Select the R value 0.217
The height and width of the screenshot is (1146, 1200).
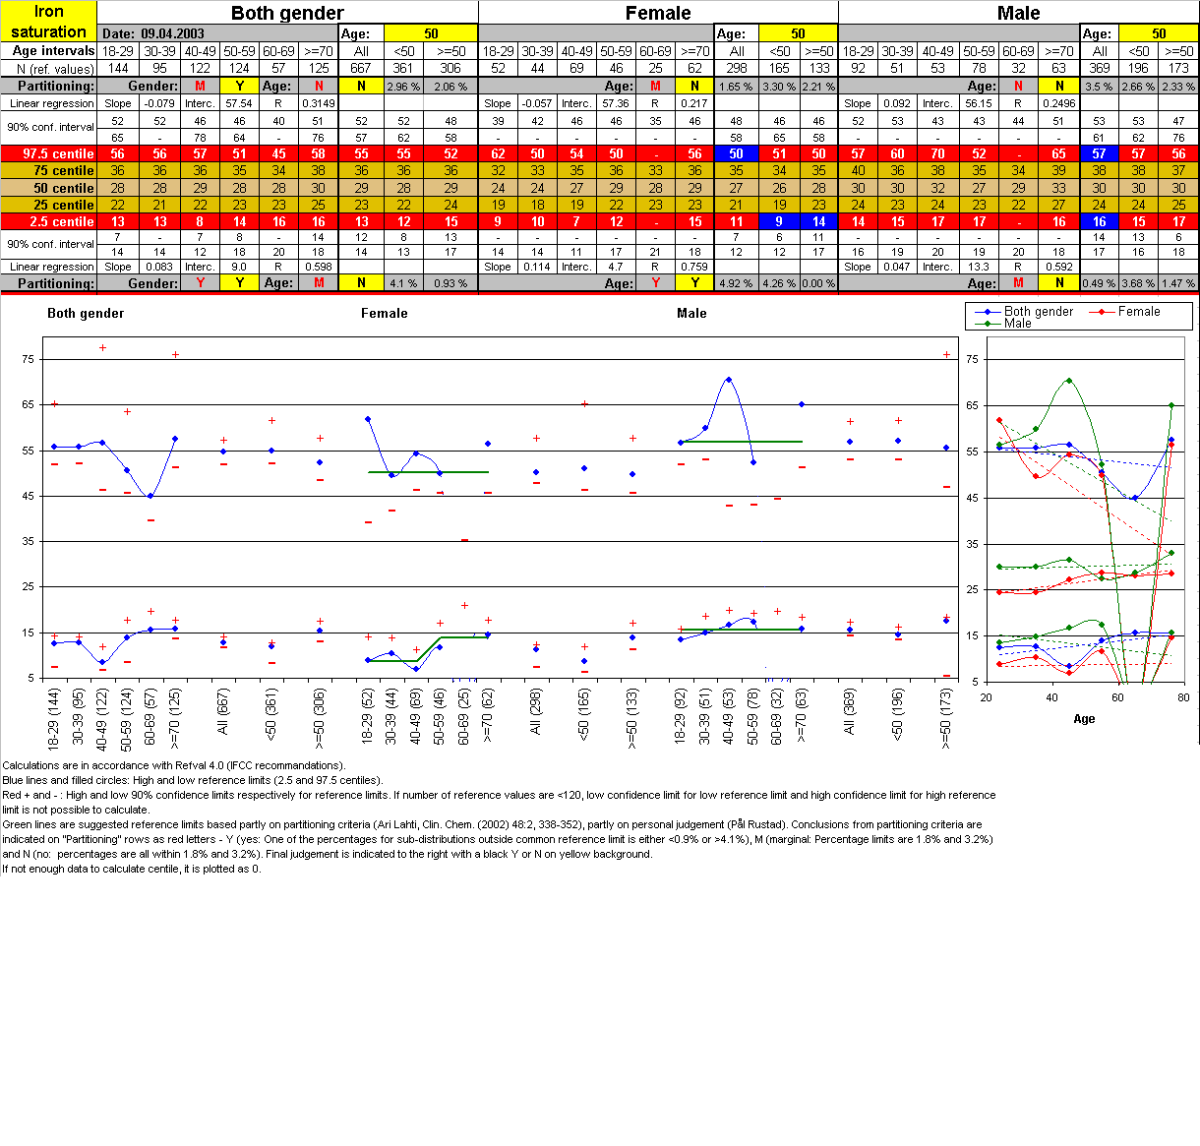click(694, 103)
